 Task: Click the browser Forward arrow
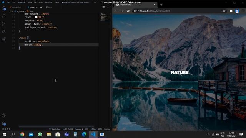122,11
